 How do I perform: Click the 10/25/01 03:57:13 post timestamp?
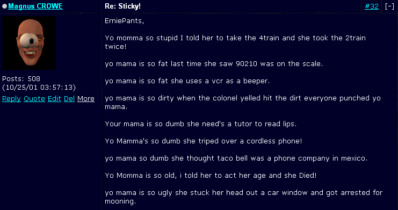(x=39, y=88)
